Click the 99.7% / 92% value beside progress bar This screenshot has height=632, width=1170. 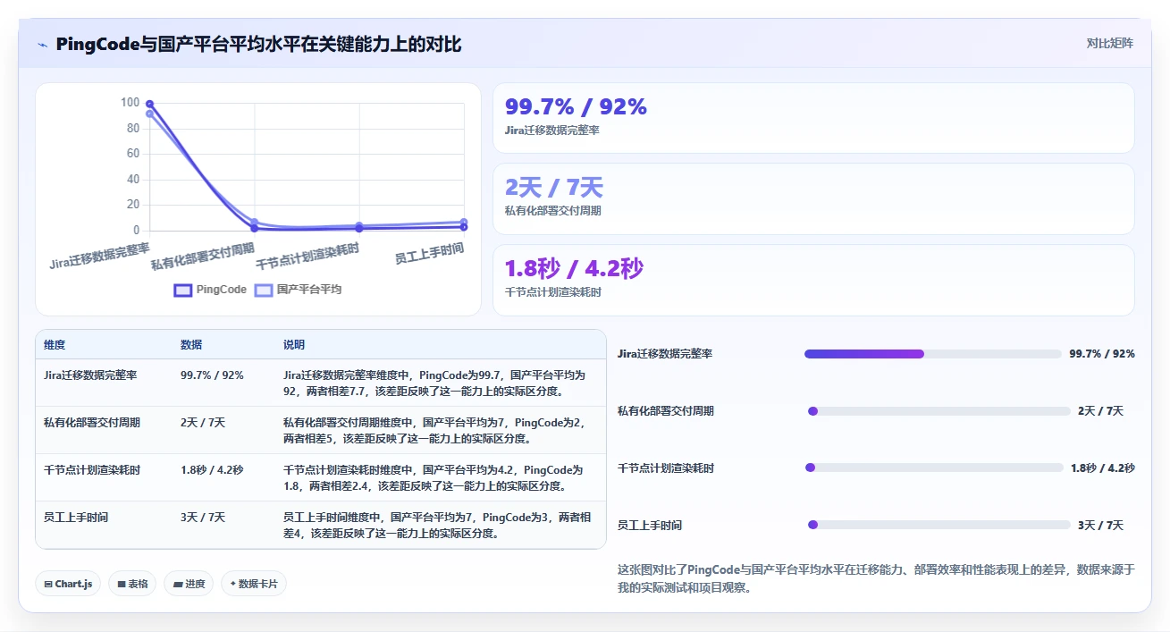point(1102,354)
